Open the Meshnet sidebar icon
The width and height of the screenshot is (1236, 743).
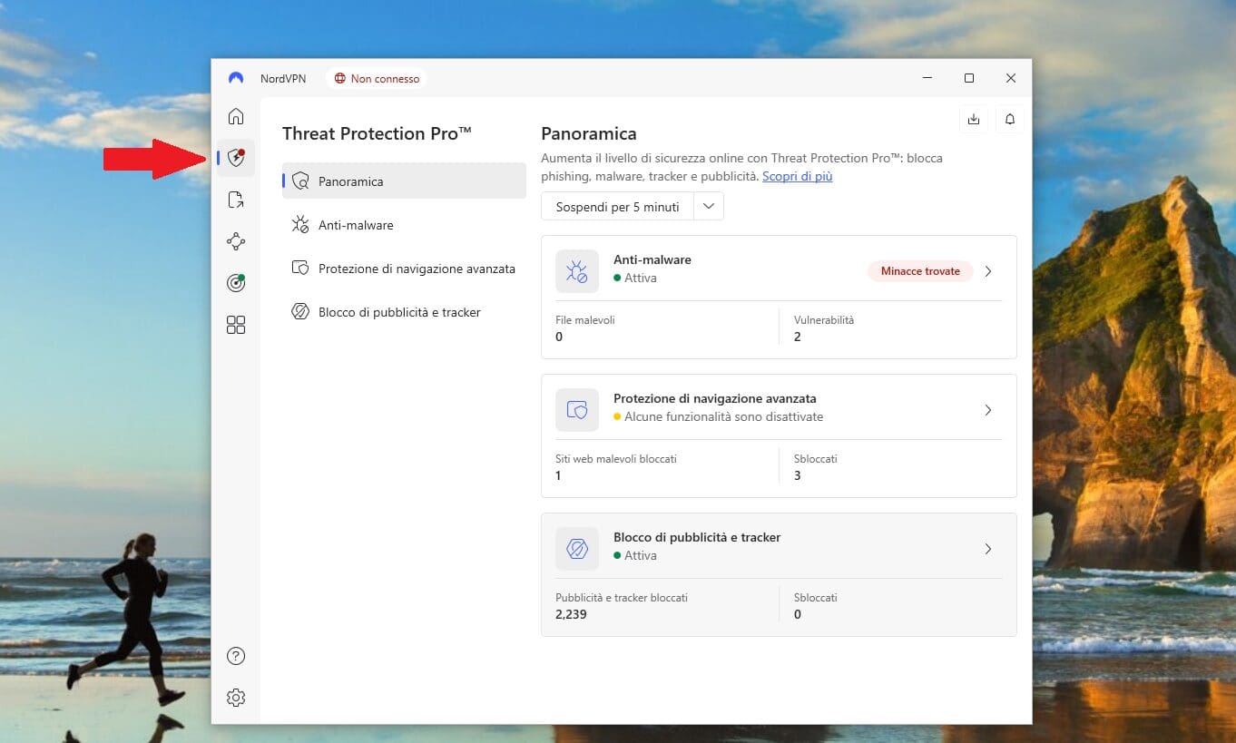point(236,241)
